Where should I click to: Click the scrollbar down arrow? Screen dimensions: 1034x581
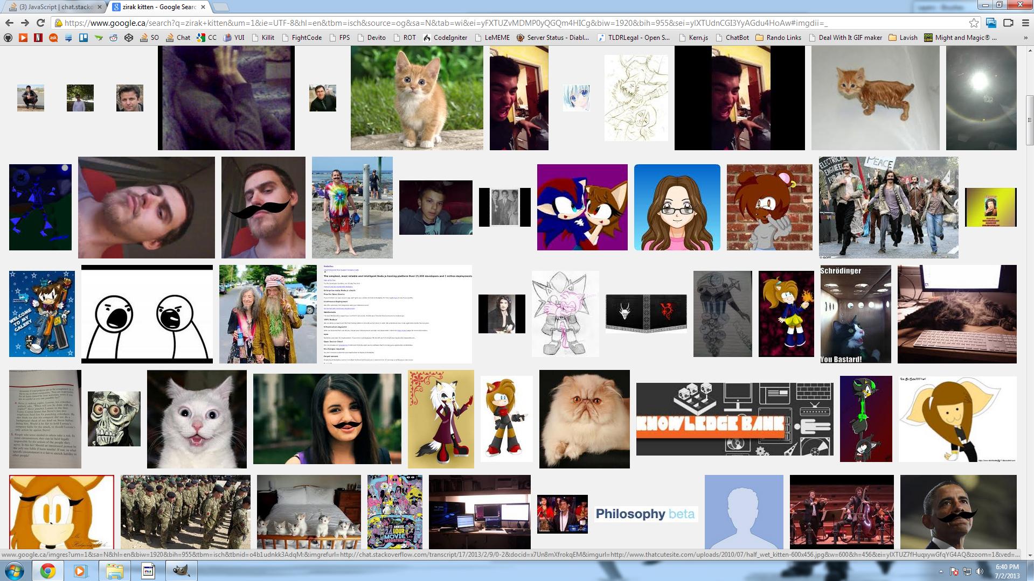1030,555
